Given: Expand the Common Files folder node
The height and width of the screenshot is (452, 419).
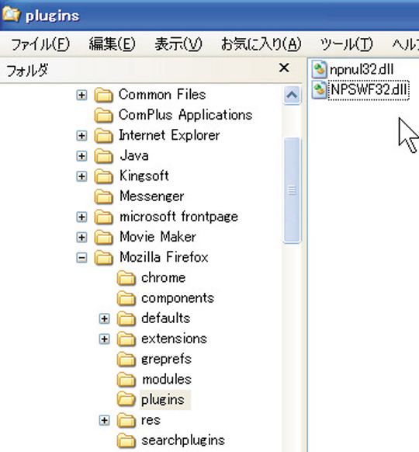Looking at the screenshot, I should click(x=81, y=95).
